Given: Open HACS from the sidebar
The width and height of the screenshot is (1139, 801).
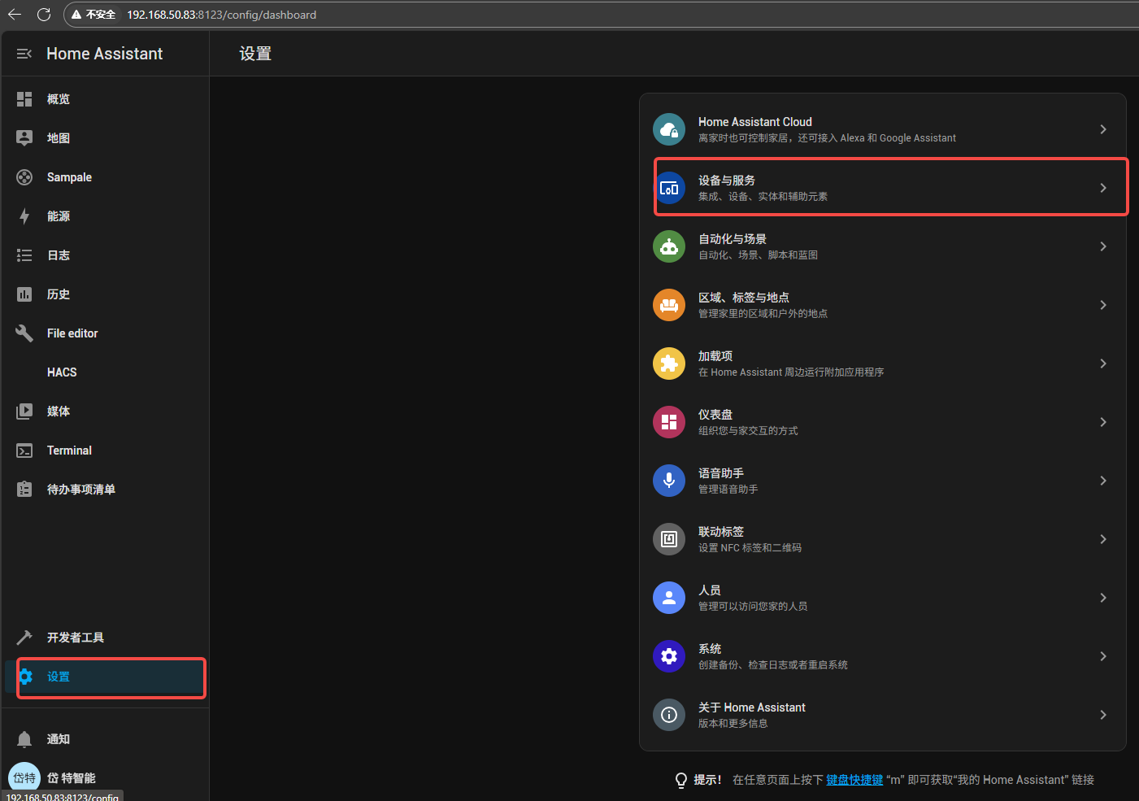Looking at the screenshot, I should point(62,372).
